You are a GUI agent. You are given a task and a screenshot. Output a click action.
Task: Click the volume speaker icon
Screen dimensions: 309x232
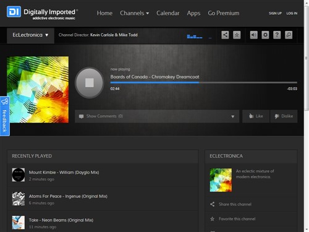(x=253, y=35)
